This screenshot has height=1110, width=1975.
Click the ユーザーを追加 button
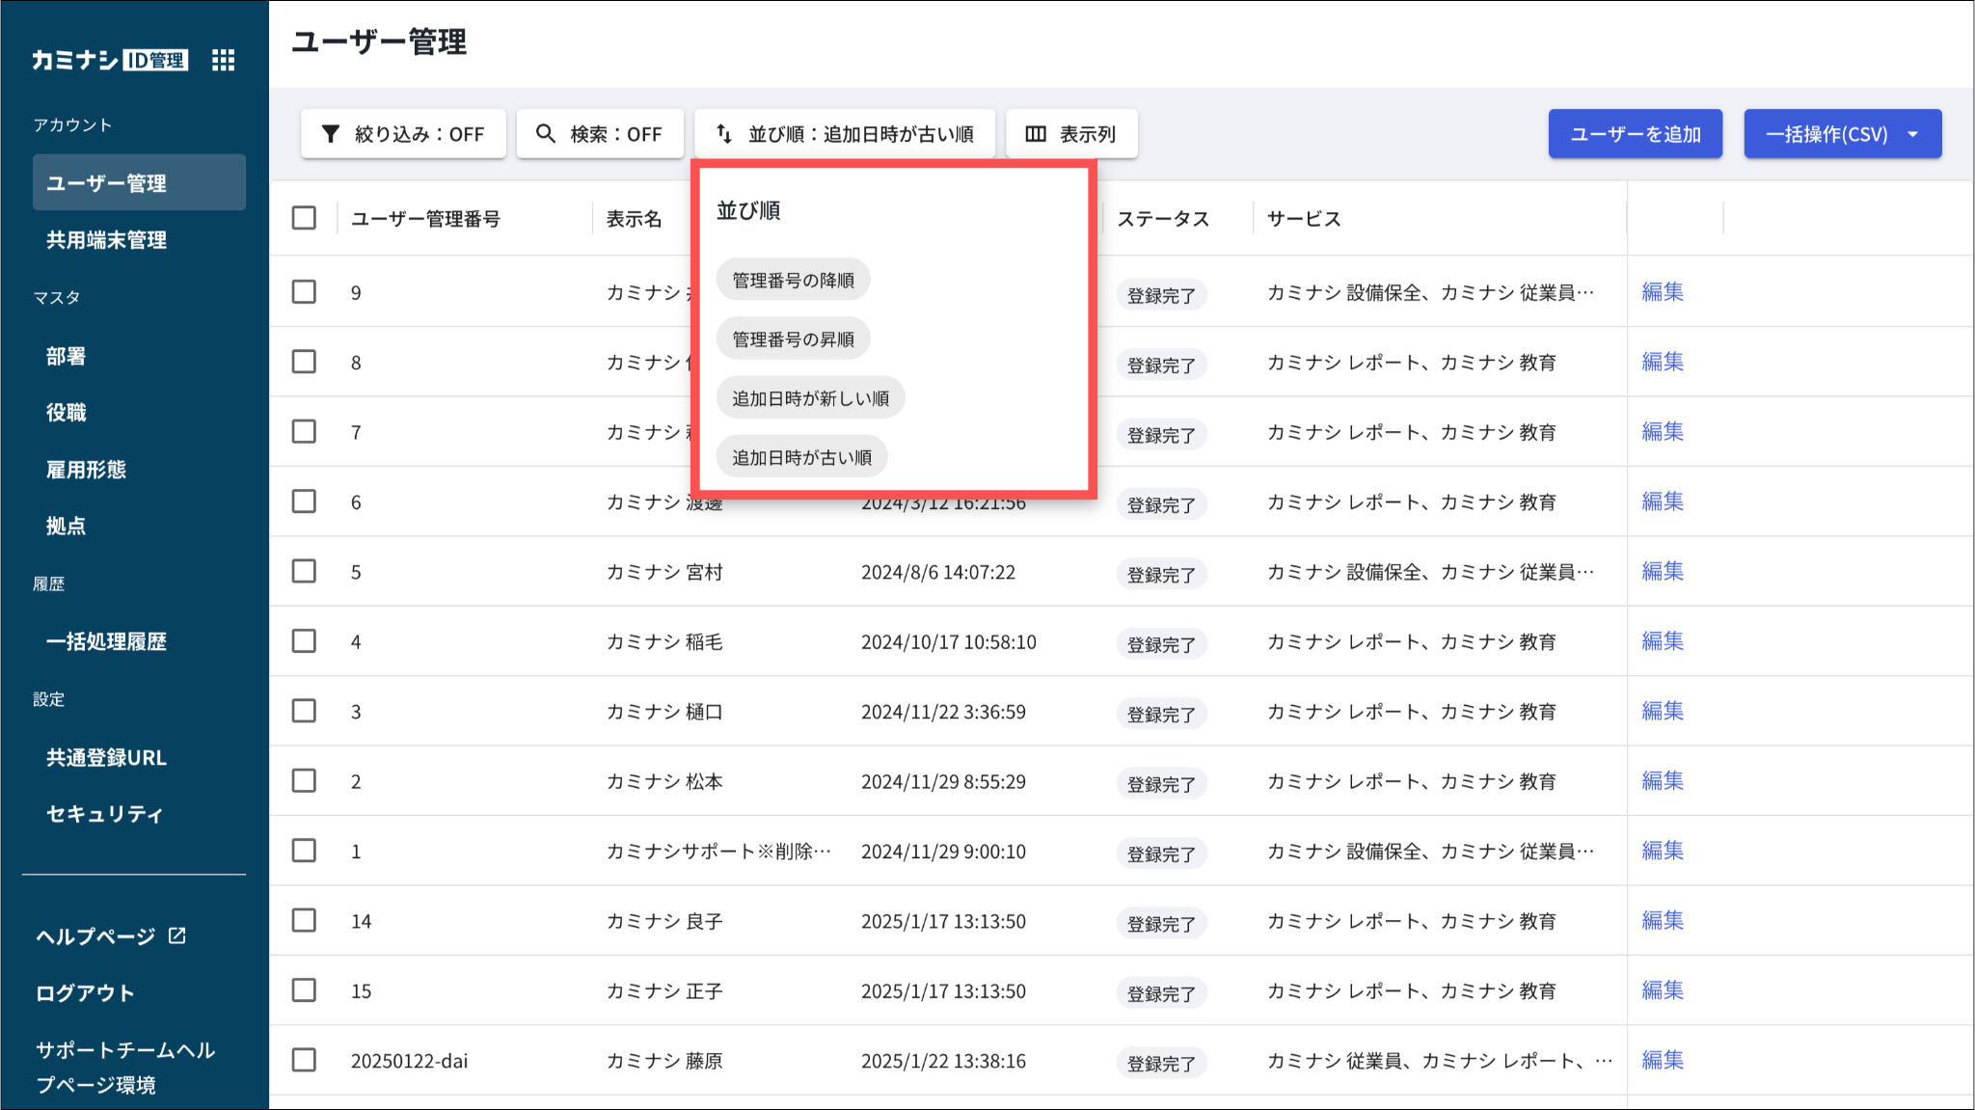point(1635,134)
